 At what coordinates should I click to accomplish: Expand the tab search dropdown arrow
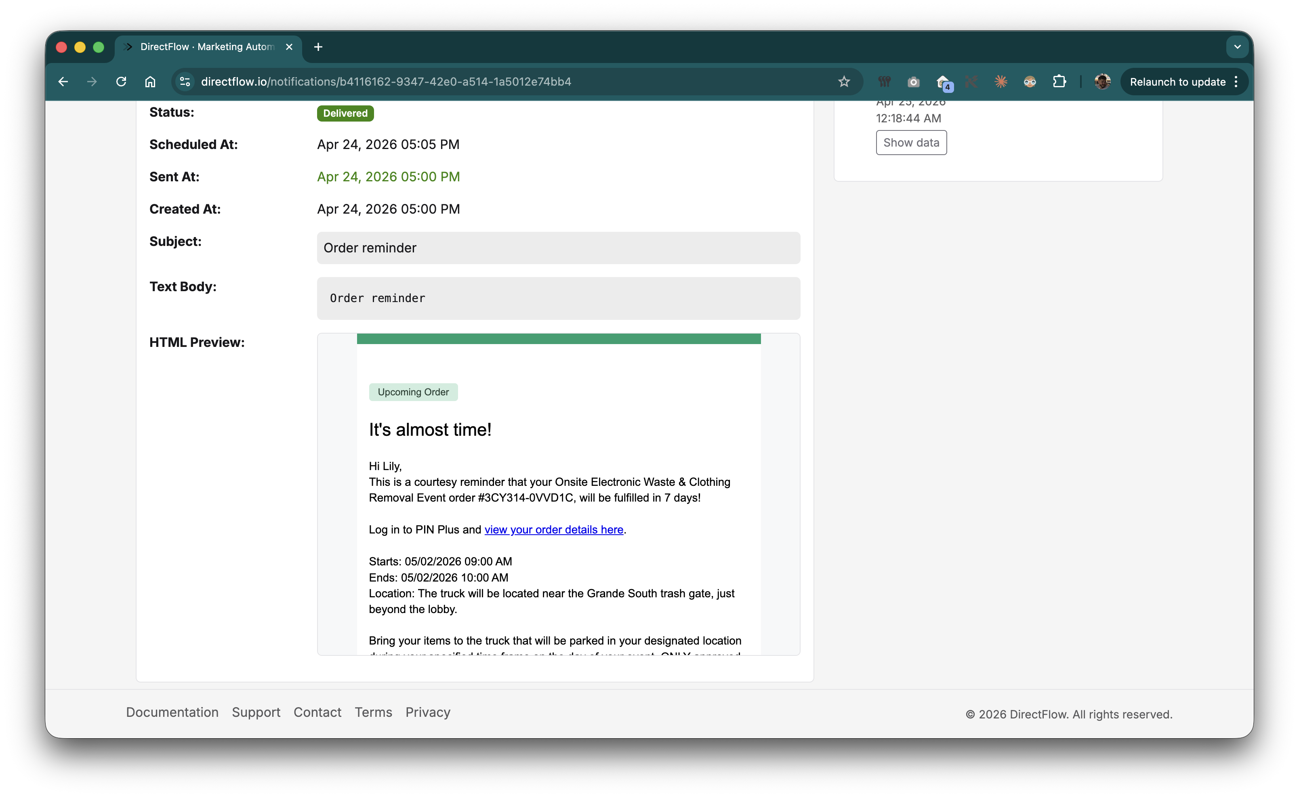(1237, 47)
